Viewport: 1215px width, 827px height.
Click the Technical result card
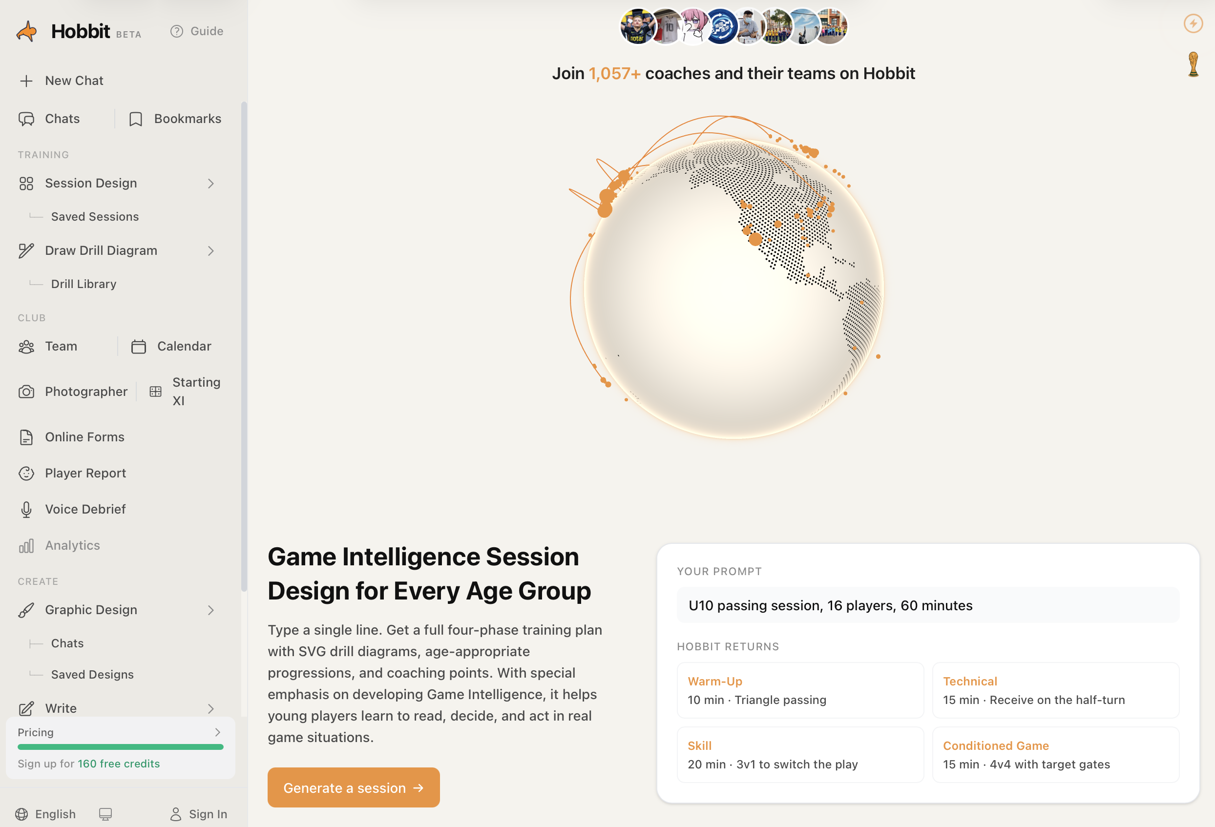pyautogui.click(x=1055, y=691)
